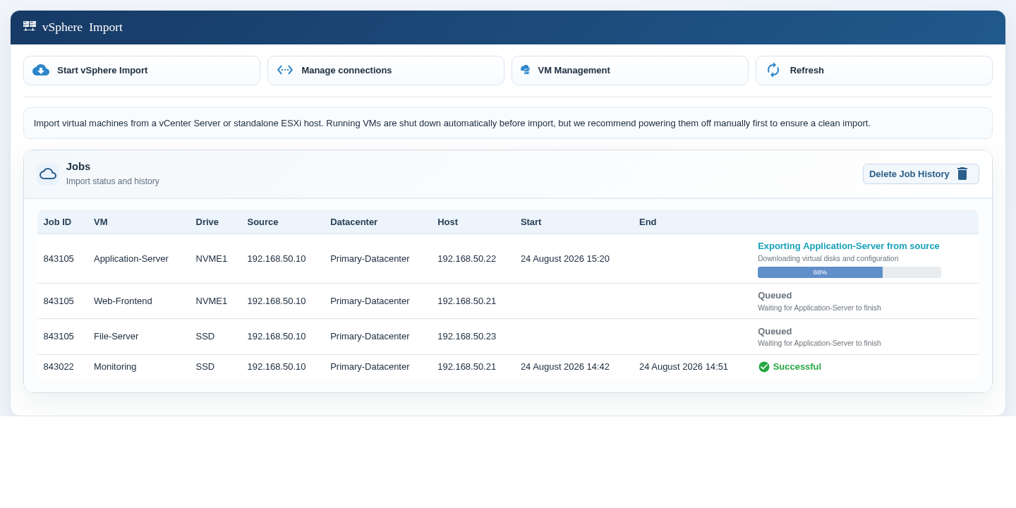Click job ID 843105 in Application-Server row
The image size is (1016, 508).
point(59,258)
